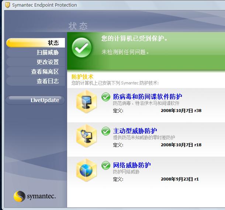The image size is (225, 210).
Task: Open the 防病毒和防间谍软件防护 link
Action: [148, 97]
